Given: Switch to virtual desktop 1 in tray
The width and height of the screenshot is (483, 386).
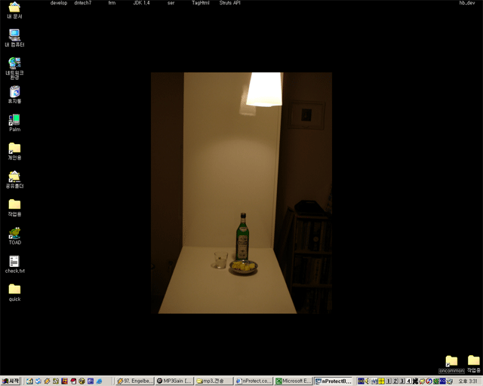Looking at the screenshot, I should 388,381.
